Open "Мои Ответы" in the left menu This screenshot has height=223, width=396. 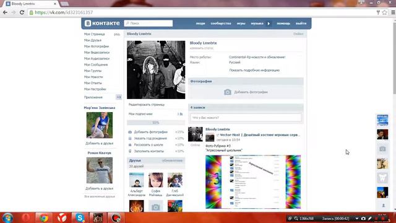point(93,83)
